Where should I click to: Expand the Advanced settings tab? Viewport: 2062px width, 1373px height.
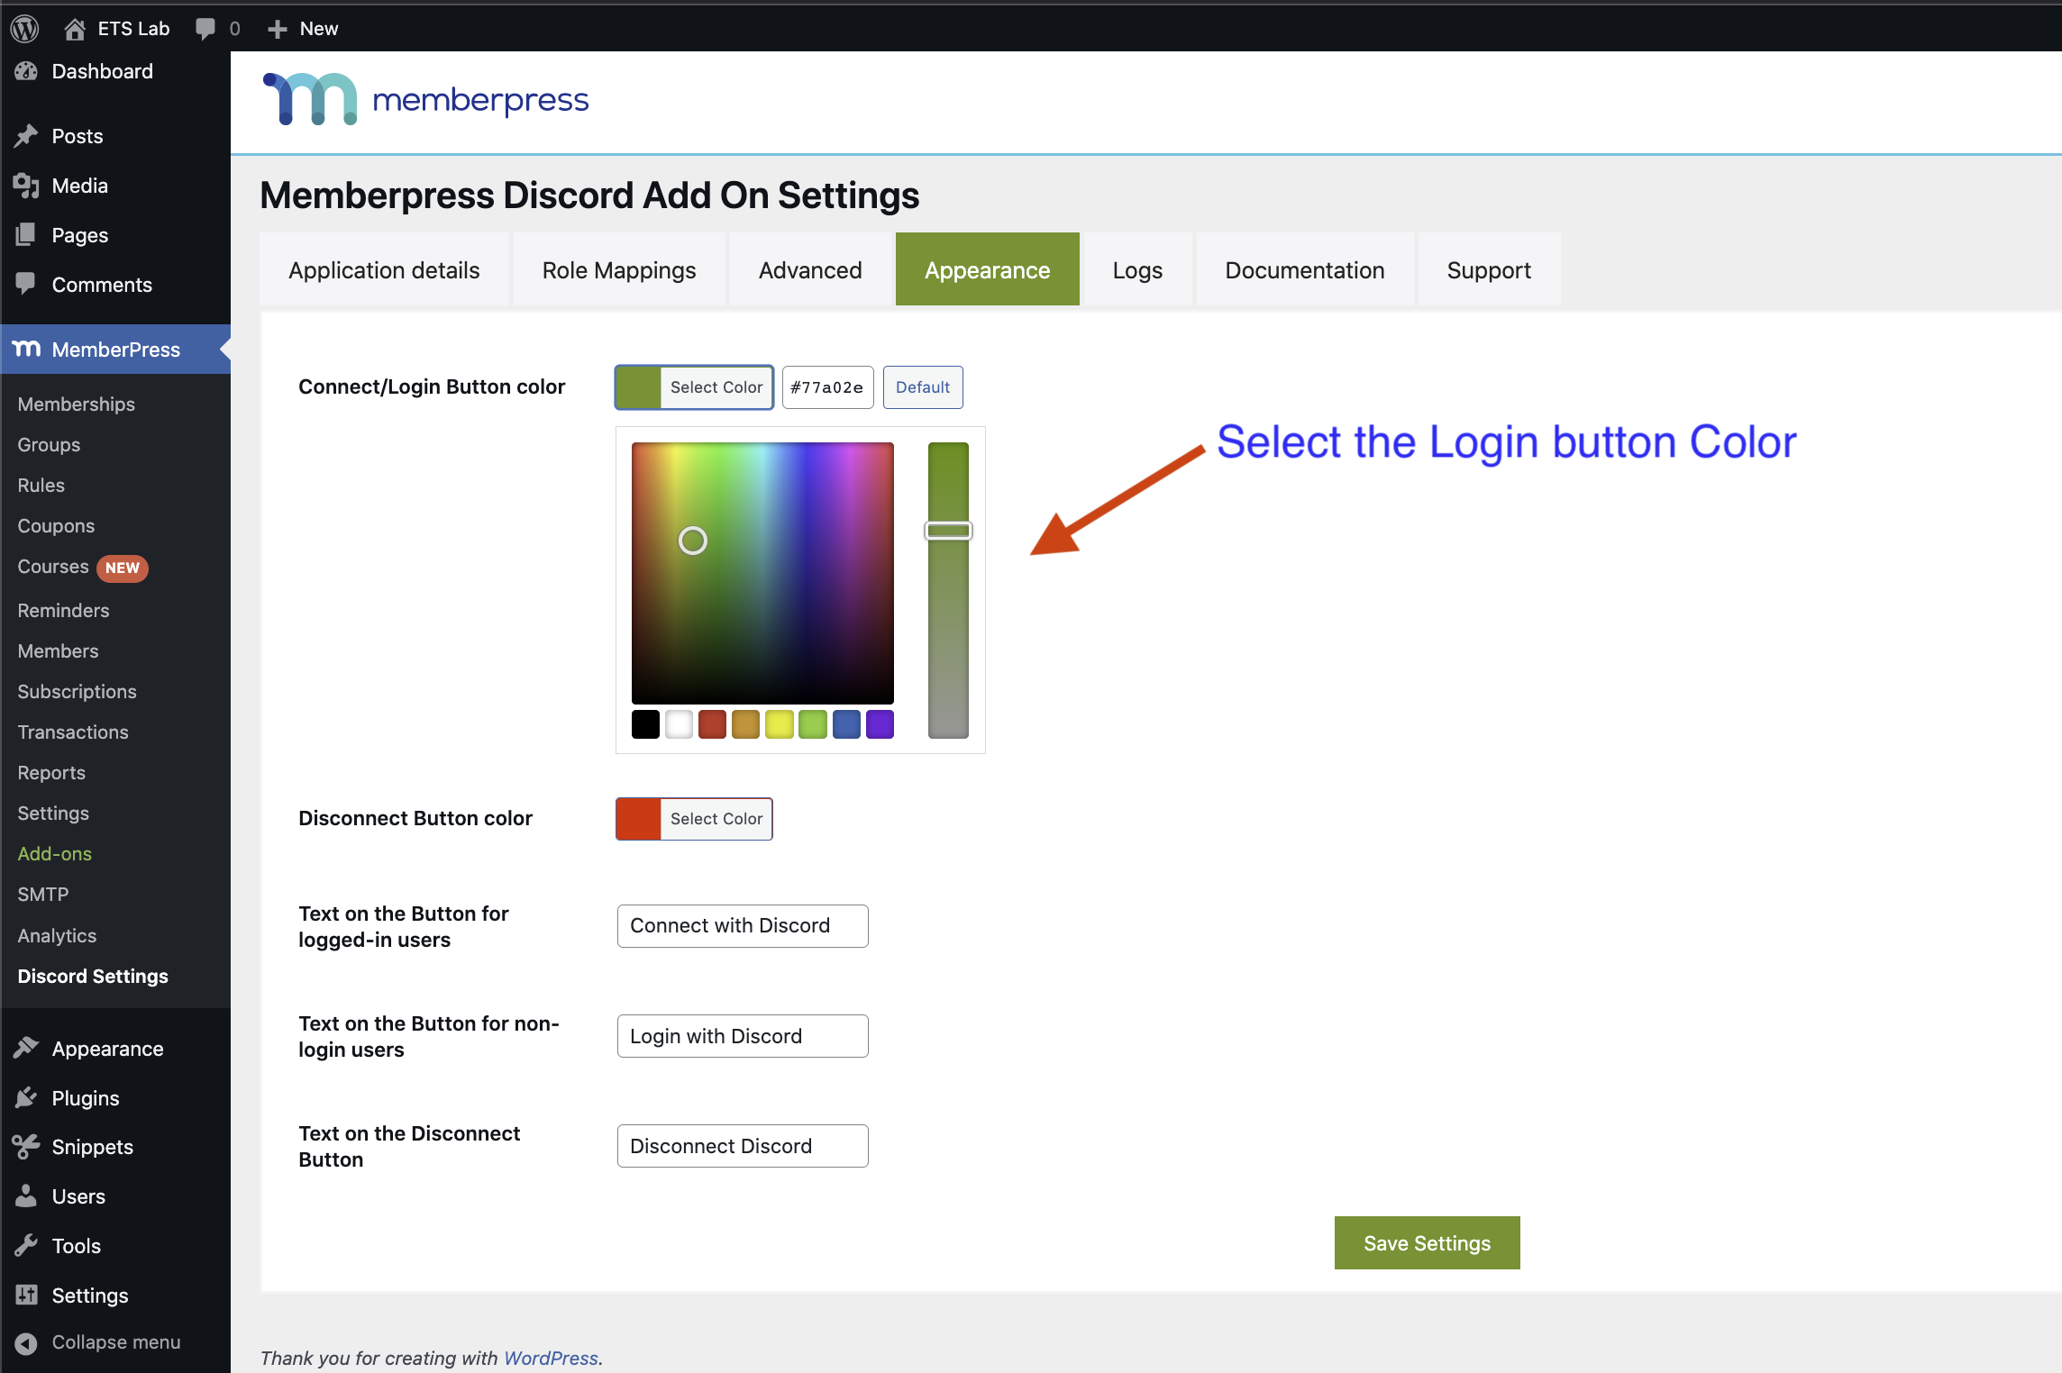click(x=809, y=269)
